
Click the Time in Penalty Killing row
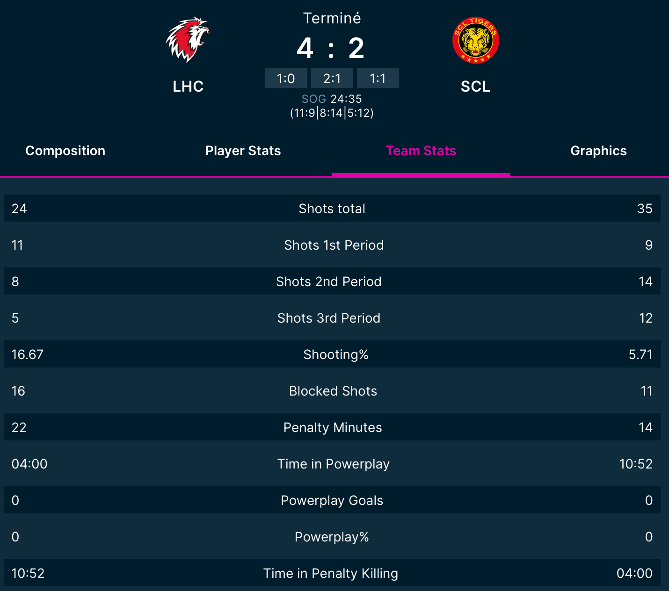[x=332, y=573]
